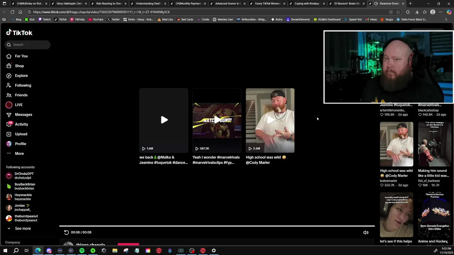Open the Friends page
This screenshot has width=454, height=255.
[21, 95]
